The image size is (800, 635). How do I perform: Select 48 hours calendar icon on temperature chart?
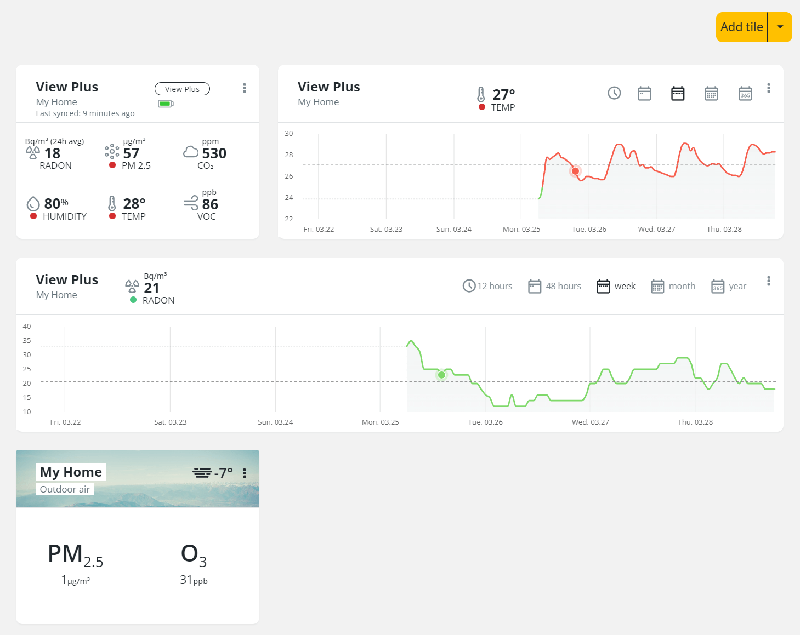click(644, 93)
